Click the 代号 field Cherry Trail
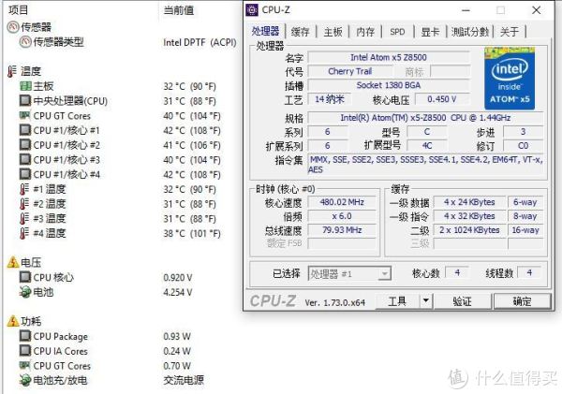562x394 pixels. pos(349,71)
